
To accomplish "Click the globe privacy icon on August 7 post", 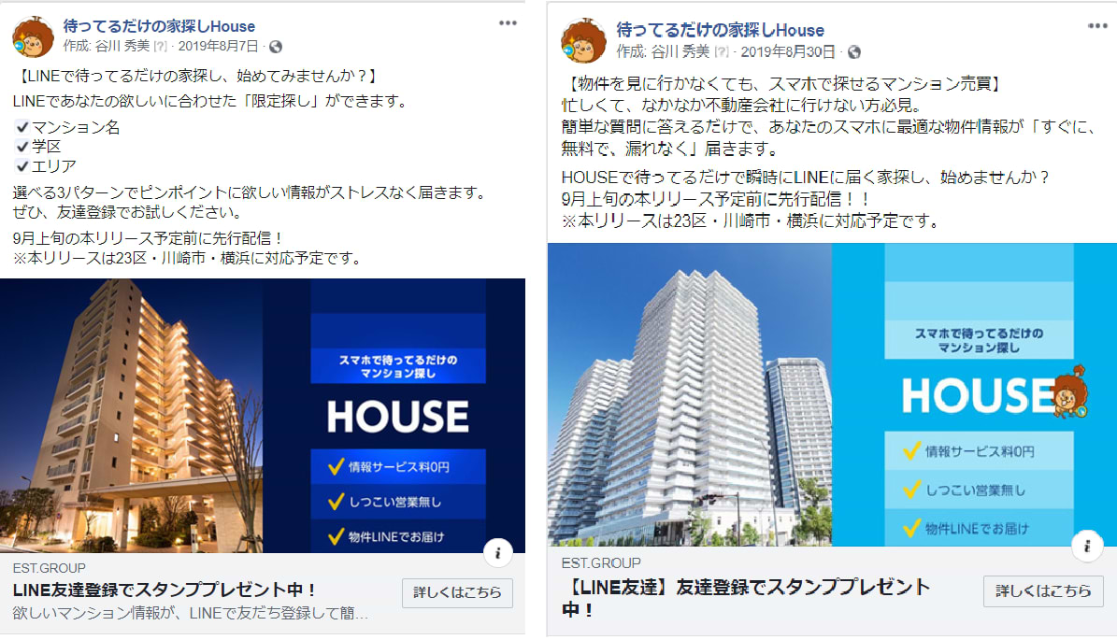I will (276, 47).
